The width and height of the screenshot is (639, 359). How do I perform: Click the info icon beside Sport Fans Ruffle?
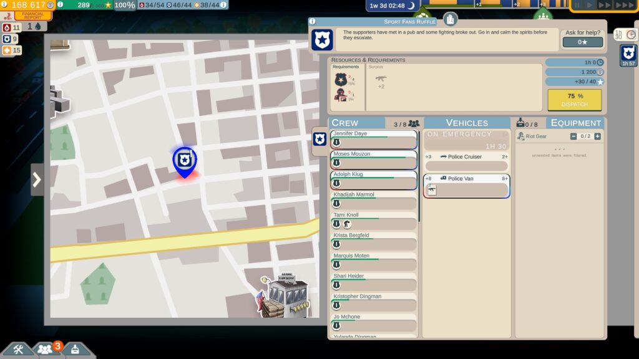click(x=312, y=21)
